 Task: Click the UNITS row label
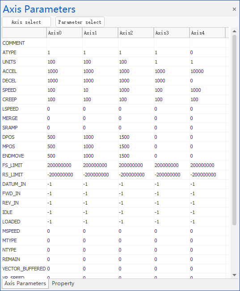point(9,62)
